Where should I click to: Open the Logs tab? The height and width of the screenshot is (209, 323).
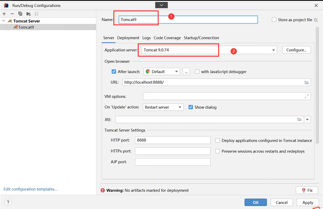tap(147, 38)
